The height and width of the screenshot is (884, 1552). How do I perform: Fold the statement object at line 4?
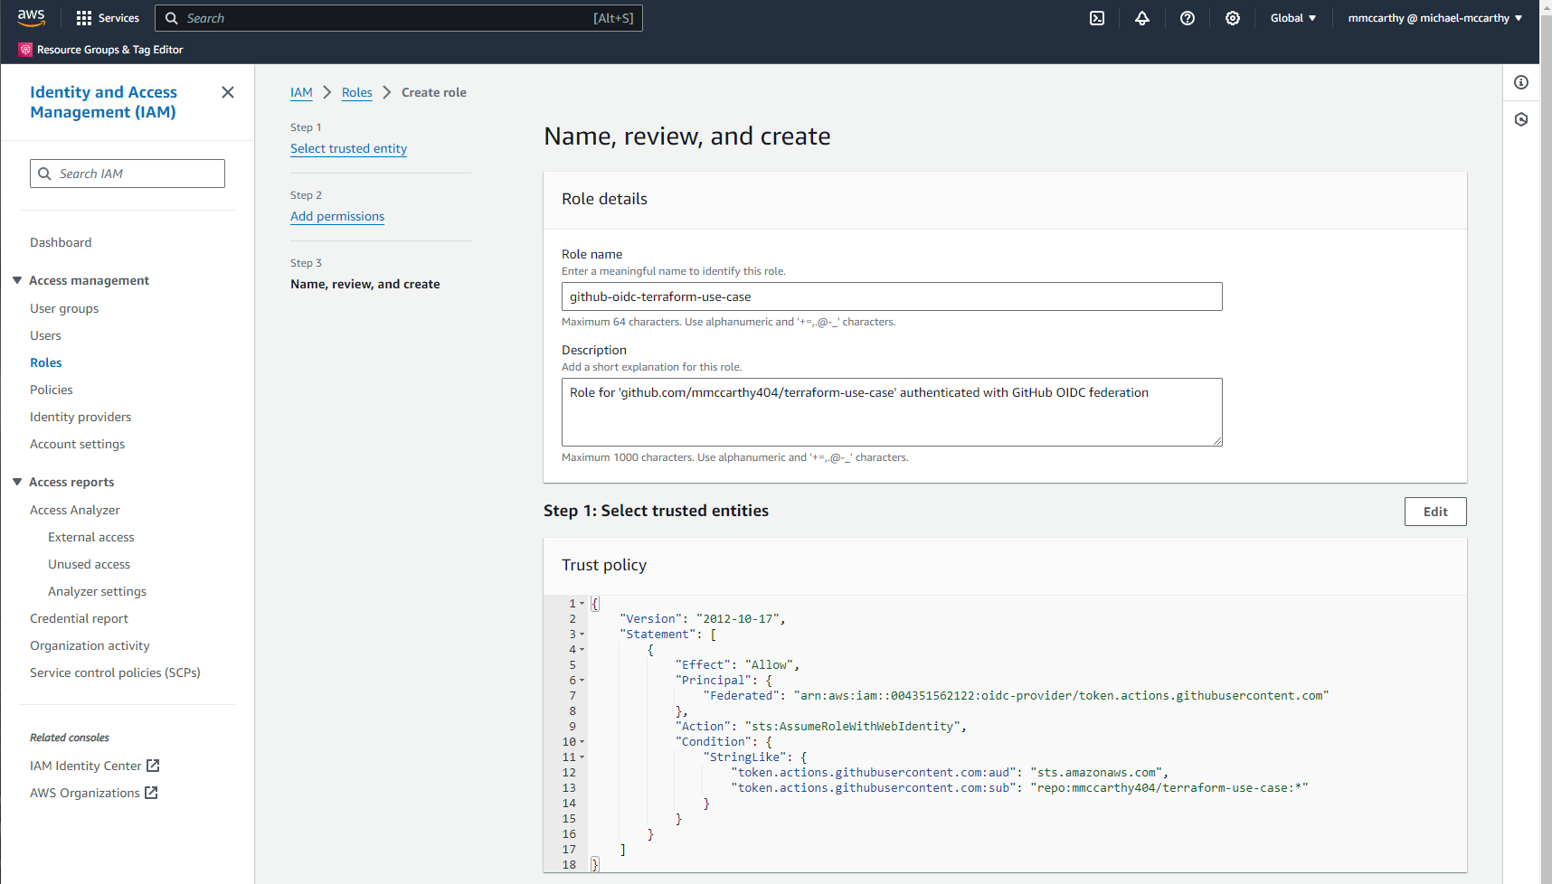click(x=582, y=650)
